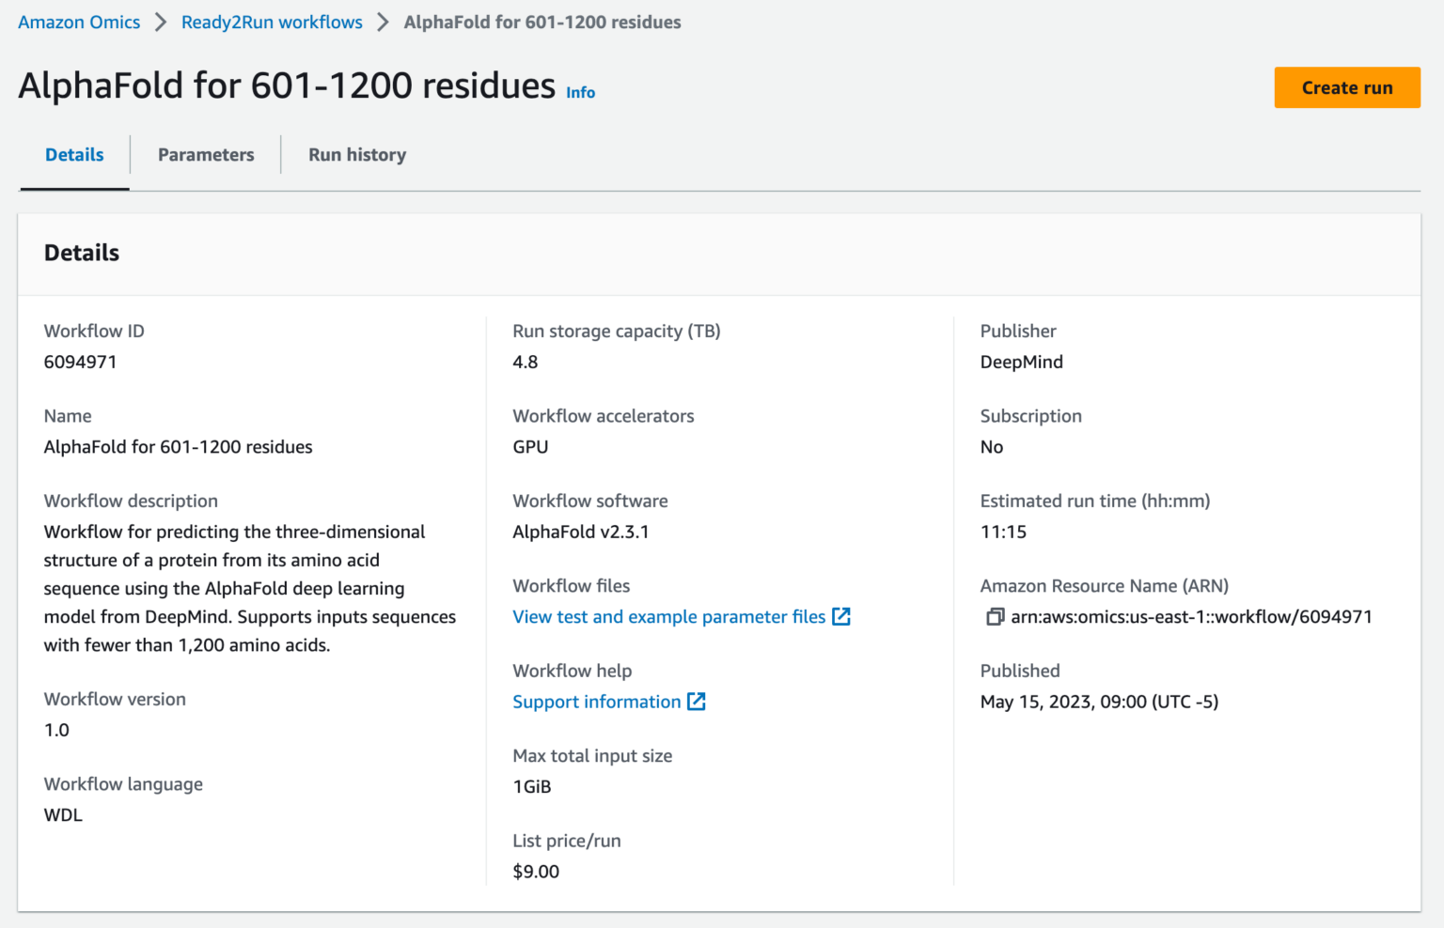Open Amazon Omics from the breadcrumb
Image resolution: width=1444 pixels, height=928 pixels.
tap(78, 22)
